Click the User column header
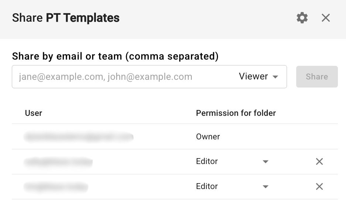 point(34,113)
